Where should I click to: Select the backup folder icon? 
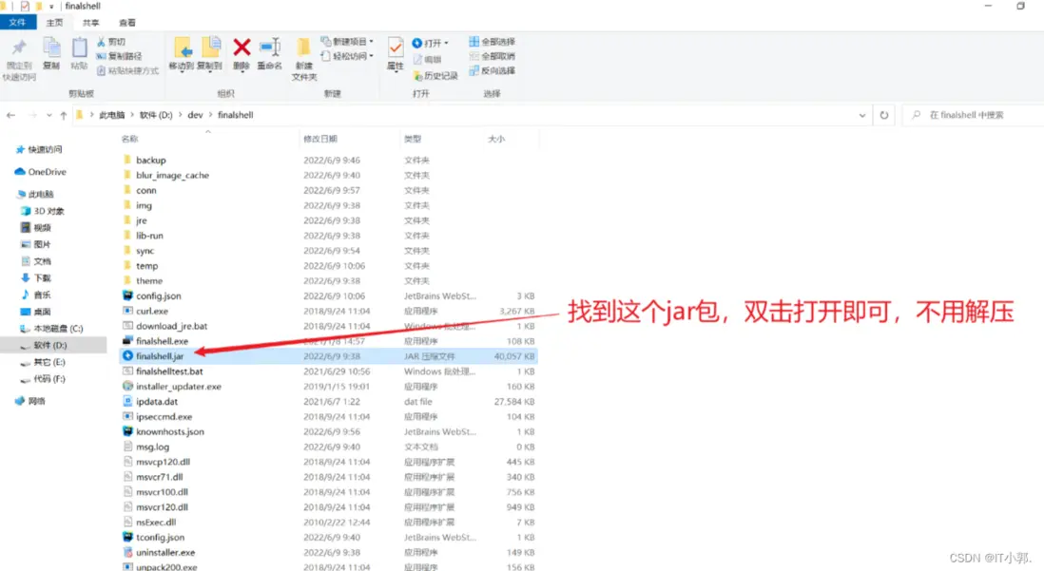(x=127, y=160)
